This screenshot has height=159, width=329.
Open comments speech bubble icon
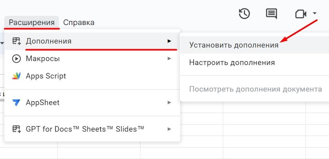point(271,14)
